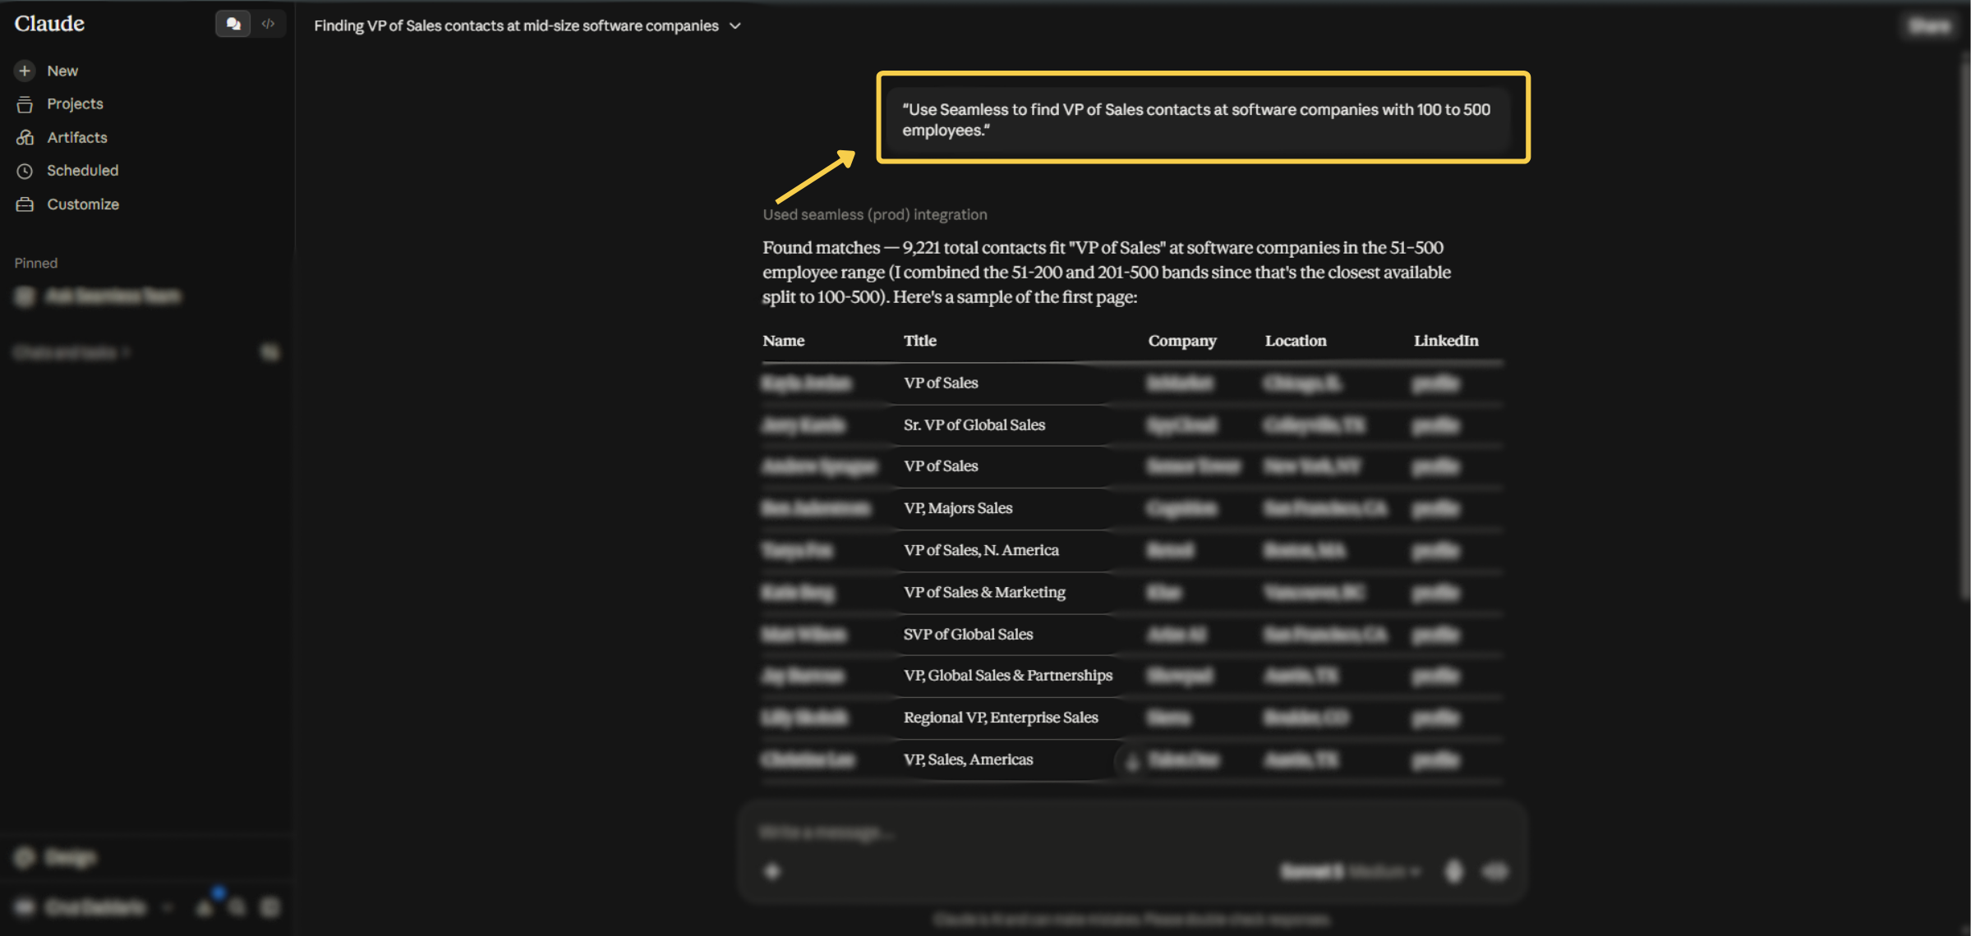Click the "Pinned" section label
Image resolution: width=1971 pixels, height=936 pixels.
[x=36, y=263]
